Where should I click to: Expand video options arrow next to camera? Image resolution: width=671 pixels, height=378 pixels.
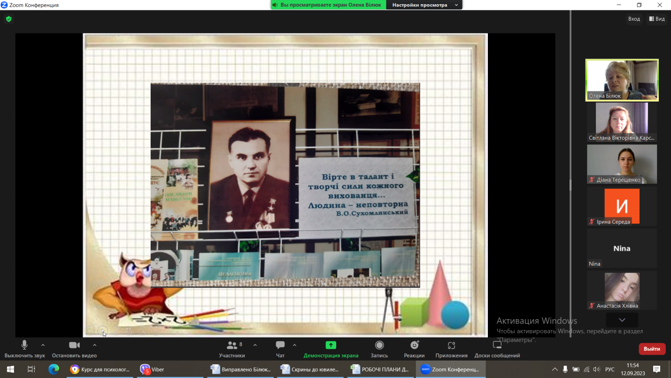pos(94,345)
